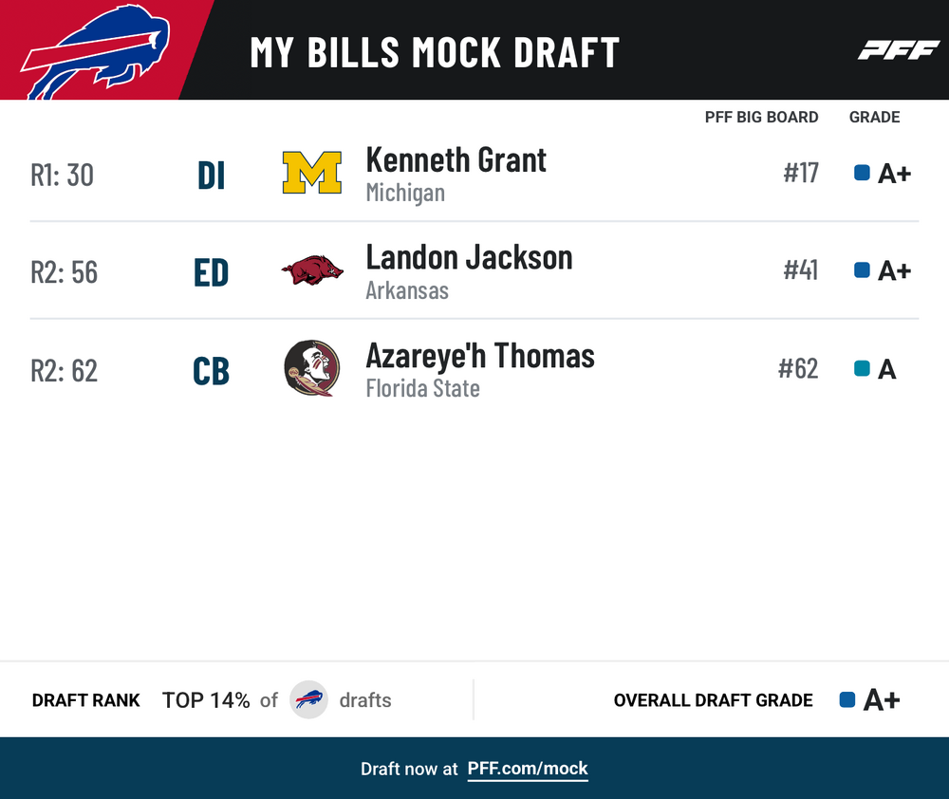
Task: Click the PFF BIG BOARD column header
Action: tap(761, 117)
